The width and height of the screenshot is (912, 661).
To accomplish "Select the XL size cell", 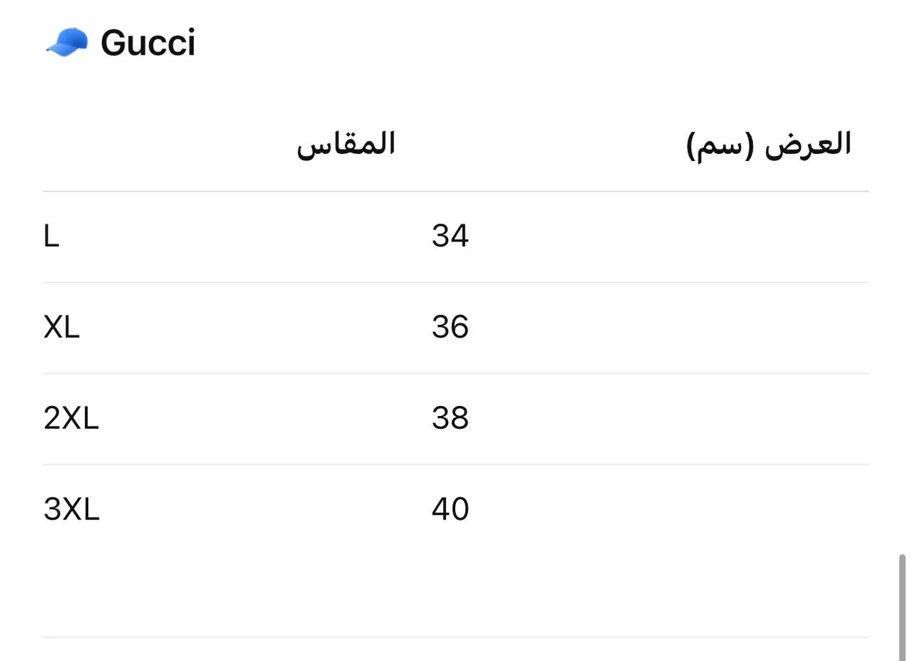I will [62, 327].
